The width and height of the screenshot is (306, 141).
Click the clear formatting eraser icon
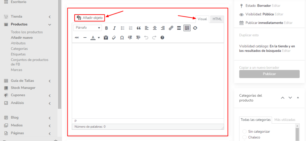[114, 38]
